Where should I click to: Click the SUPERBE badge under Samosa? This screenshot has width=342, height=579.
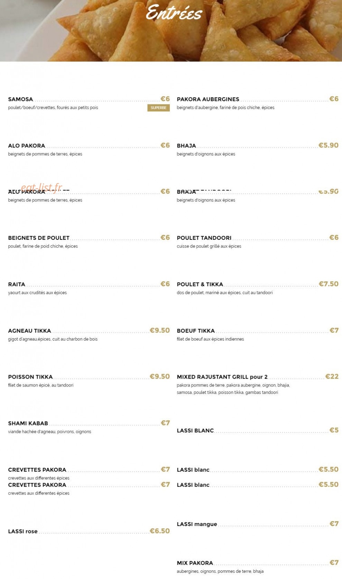pyautogui.click(x=158, y=108)
